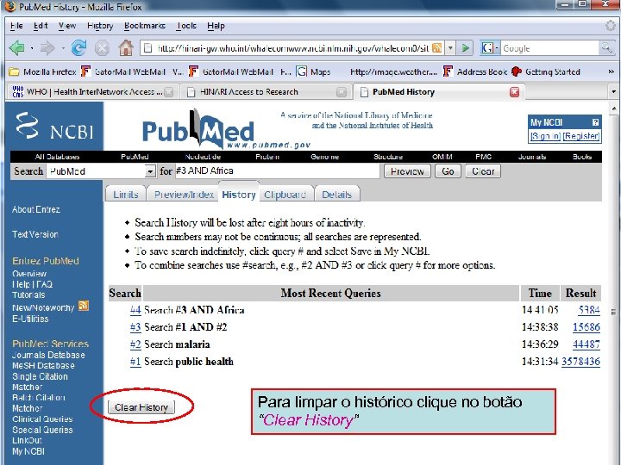Viewport: 621px width, 465px height.
Task: Reload the page with the refresh icon
Action: coord(78,48)
